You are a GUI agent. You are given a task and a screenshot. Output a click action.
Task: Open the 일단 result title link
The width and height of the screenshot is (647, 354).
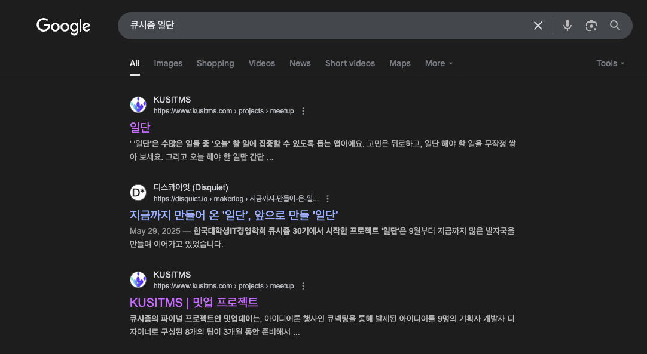140,127
